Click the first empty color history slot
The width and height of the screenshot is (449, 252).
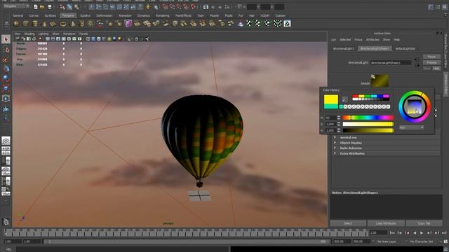346,106
